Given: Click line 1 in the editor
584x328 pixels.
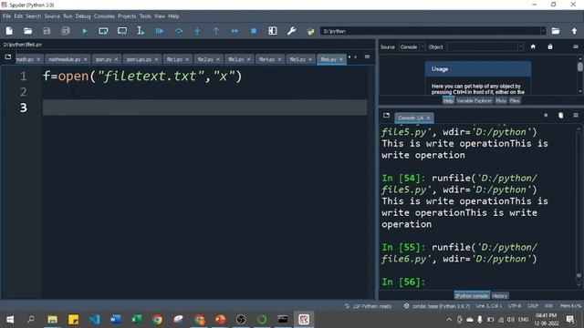Looking at the screenshot, I should [x=204, y=77].
